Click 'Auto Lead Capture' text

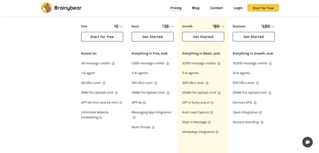196,112
